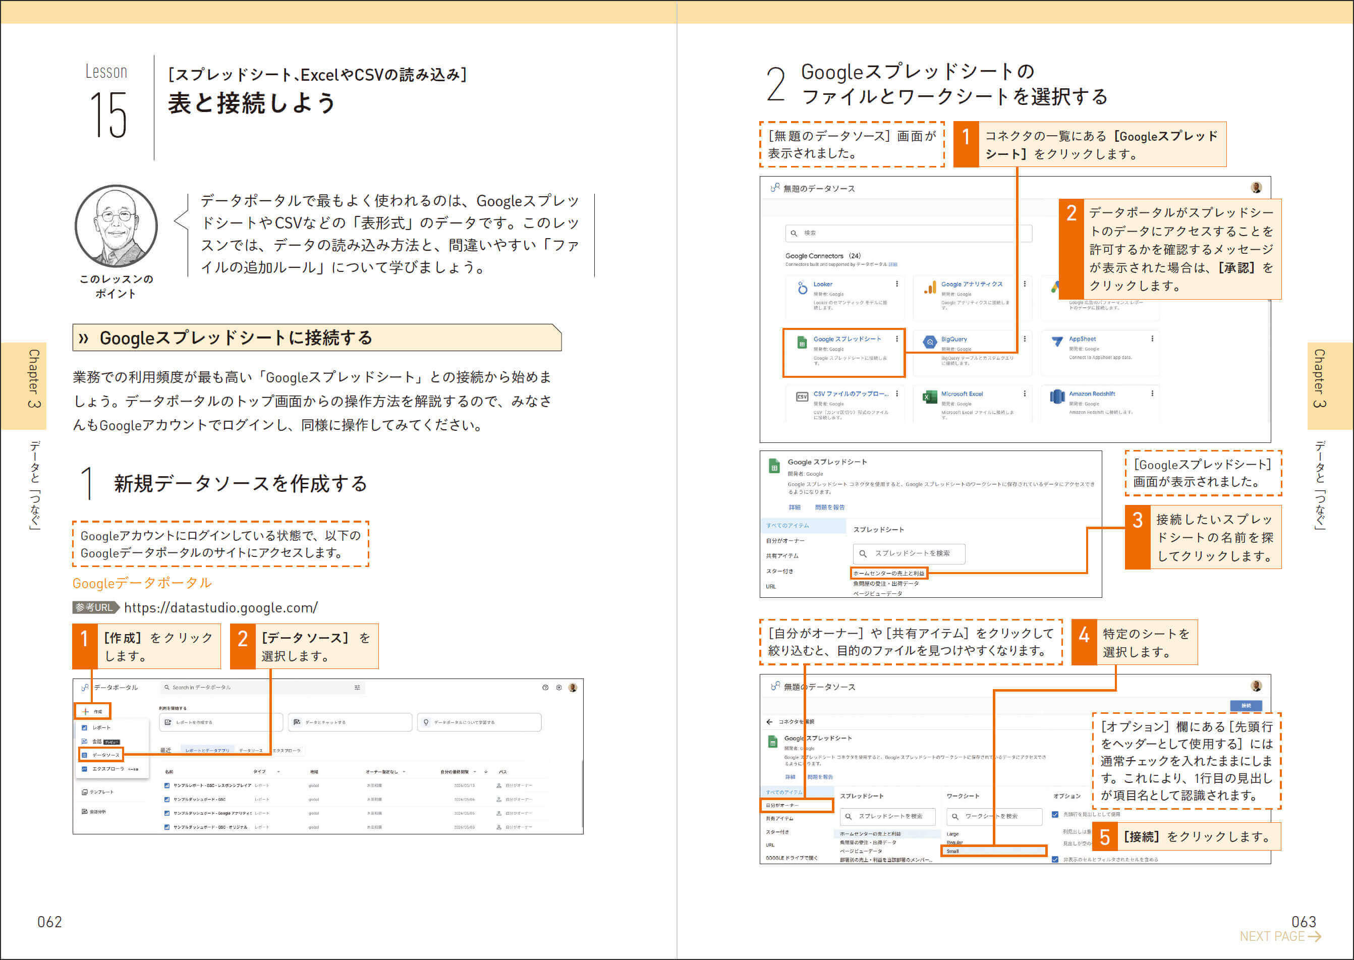
Task: Switch to the データソース tab in recent list
Action: coord(251,750)
